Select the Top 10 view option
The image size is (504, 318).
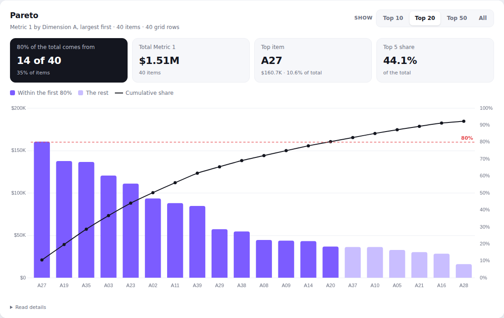coord(393,18)
